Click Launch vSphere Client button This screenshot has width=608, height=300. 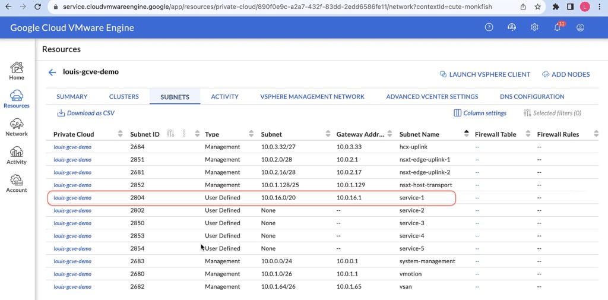pos(484,74)
